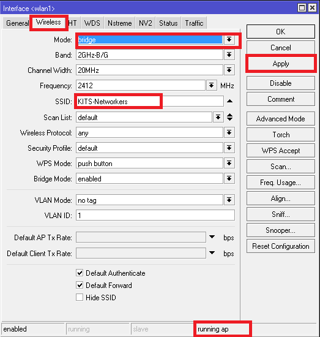The image size is (320, 337).
Task: Open the Snooper... tool
Action: pos(281,230)
